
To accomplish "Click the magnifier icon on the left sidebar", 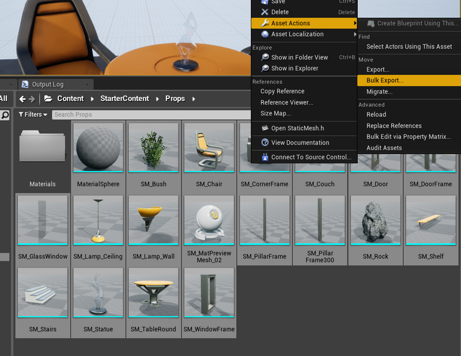I will [4, 114].
